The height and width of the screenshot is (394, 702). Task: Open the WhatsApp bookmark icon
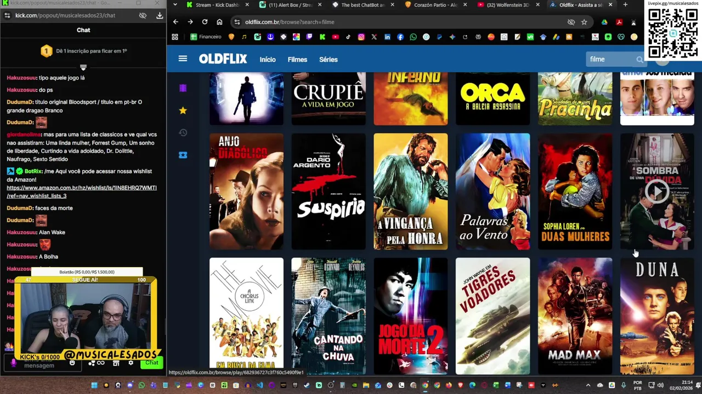(413, 37)
